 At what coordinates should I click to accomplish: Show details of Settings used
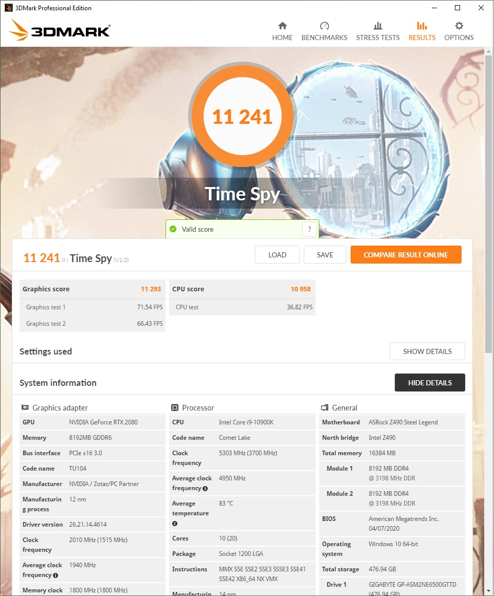427,351
